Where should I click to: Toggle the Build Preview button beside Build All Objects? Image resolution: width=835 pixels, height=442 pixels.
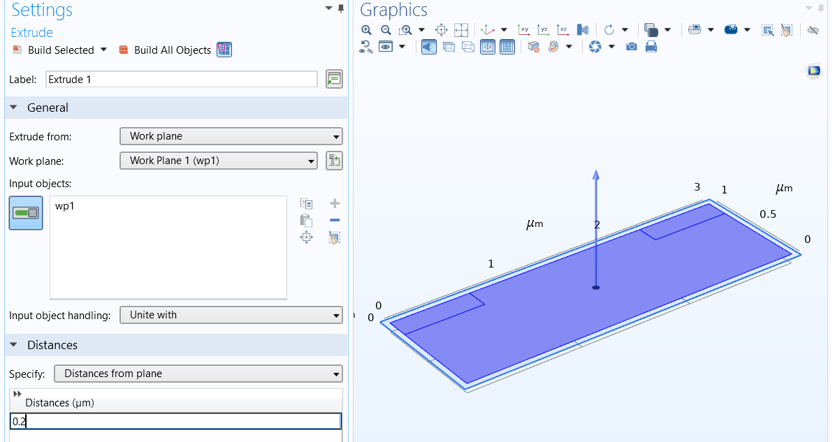[x=224, y=50]
